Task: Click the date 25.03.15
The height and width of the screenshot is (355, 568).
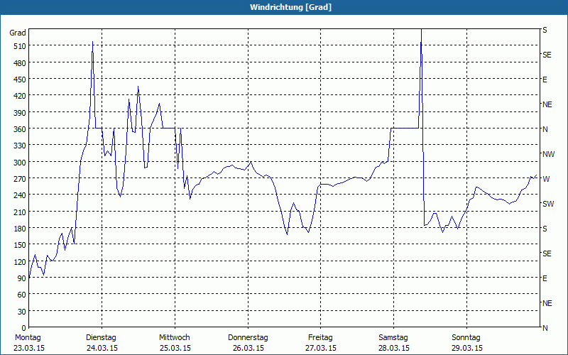Action: pos(175,349)
